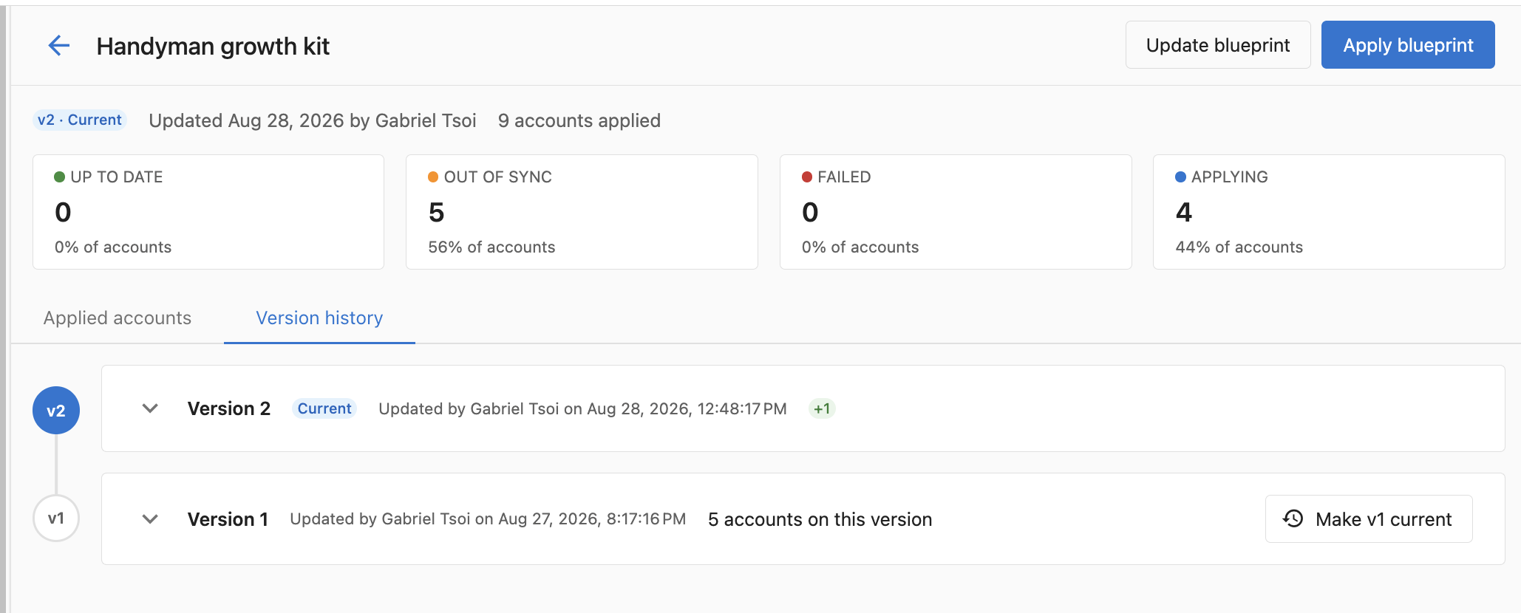Click the +1 badge on Version 2
This screenshot has width=1521, height=613.
(822, 408)
